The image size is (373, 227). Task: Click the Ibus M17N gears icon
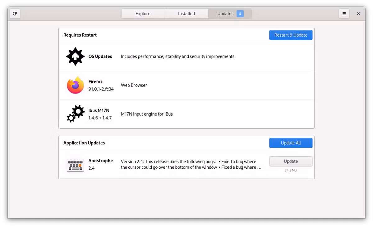coord(76,114)
